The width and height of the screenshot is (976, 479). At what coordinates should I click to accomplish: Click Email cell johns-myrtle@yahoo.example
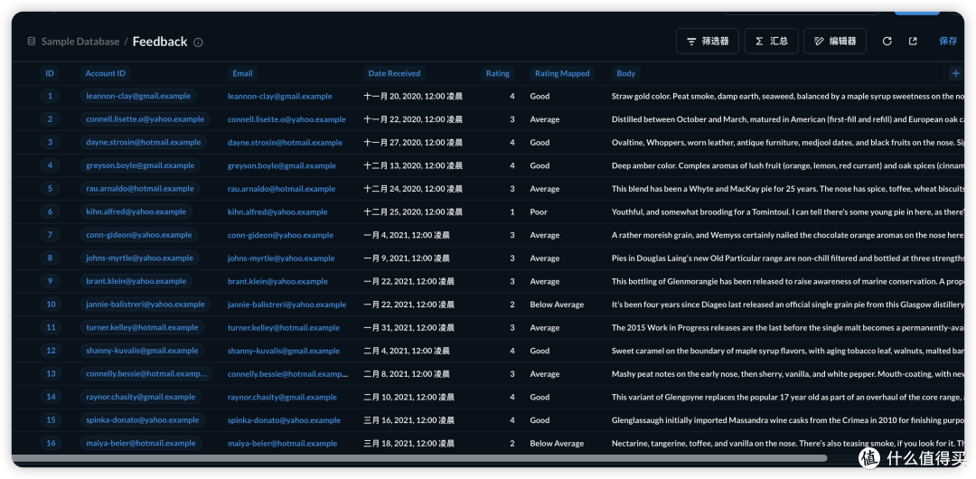coord(281,258)
